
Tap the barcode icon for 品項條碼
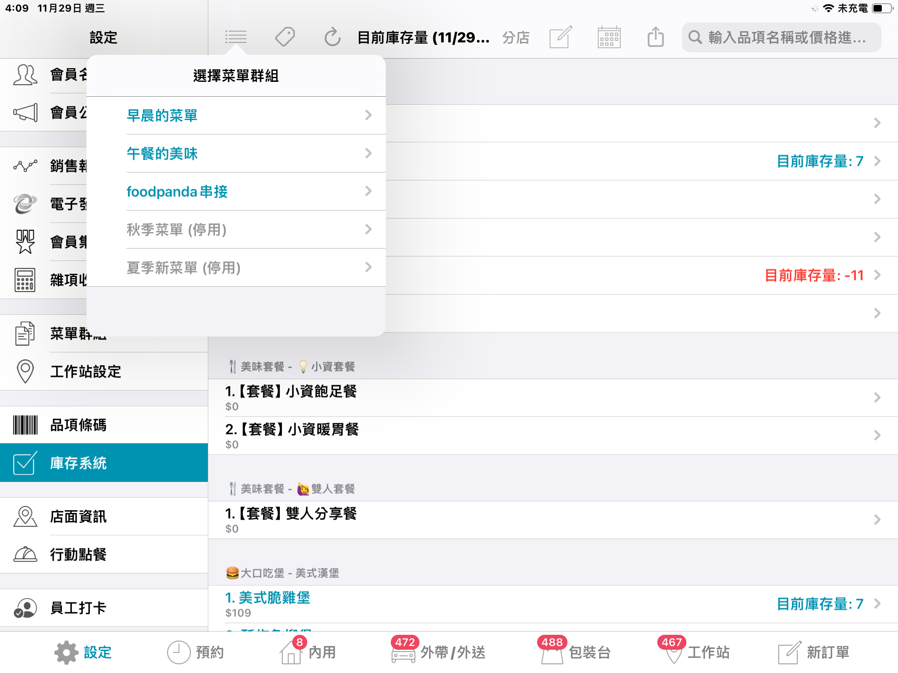(25, 425)
